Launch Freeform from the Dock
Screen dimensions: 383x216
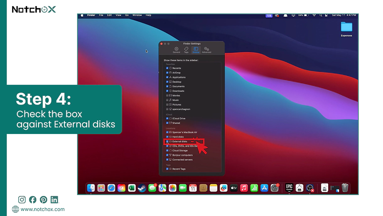tap(223, 188)
